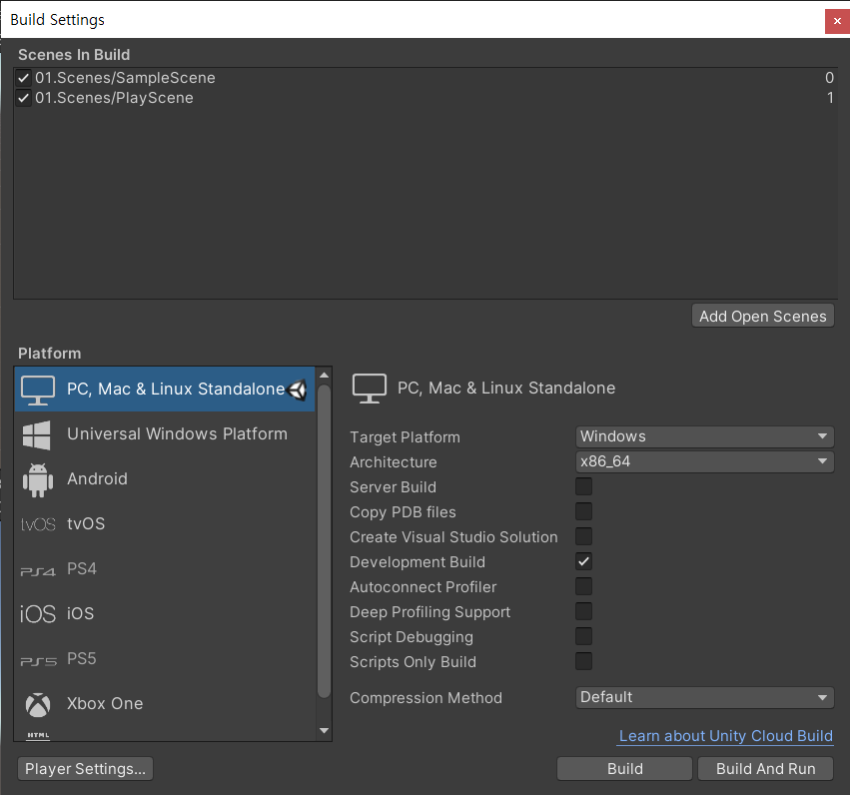Click scene index 0 of SampleScene
This screenshot has width=850, height=795.
click(829, 78)
